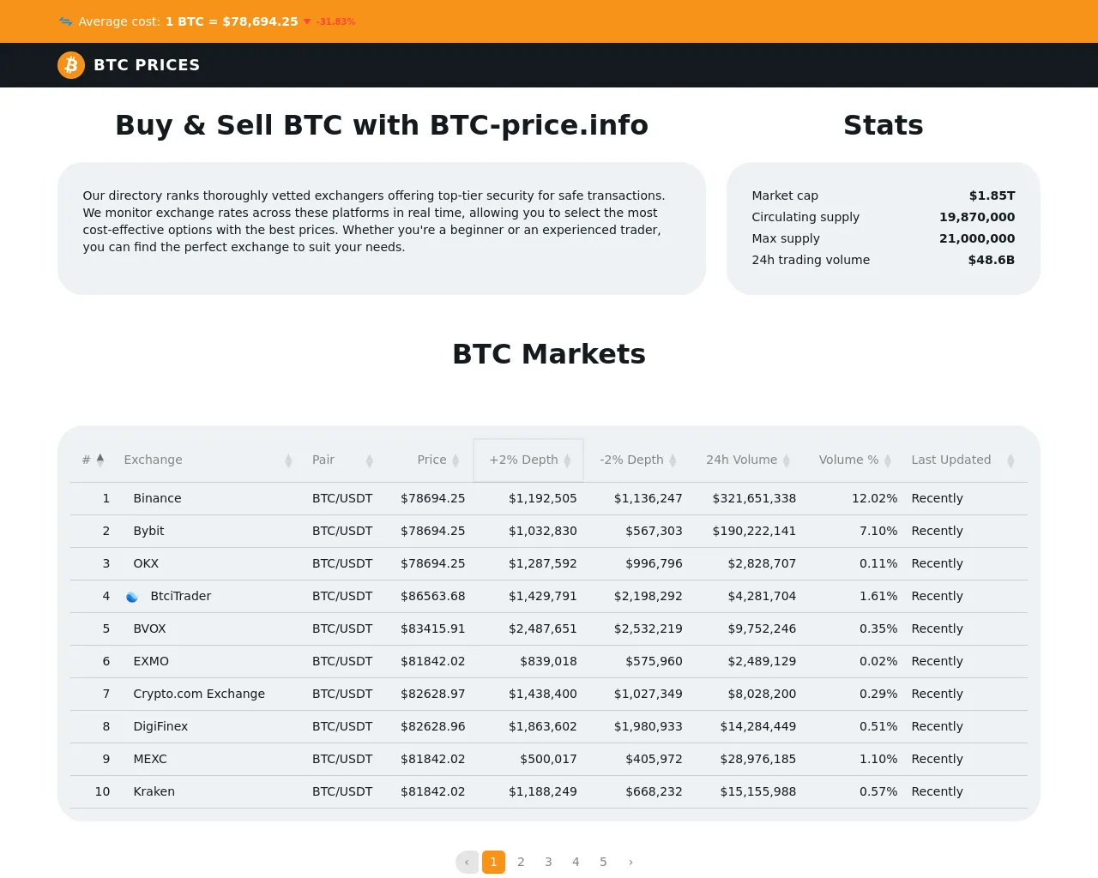This screenshot has height=878, width=1098.
Task: Open the MEXC exchange row
Action: (549, 760)
